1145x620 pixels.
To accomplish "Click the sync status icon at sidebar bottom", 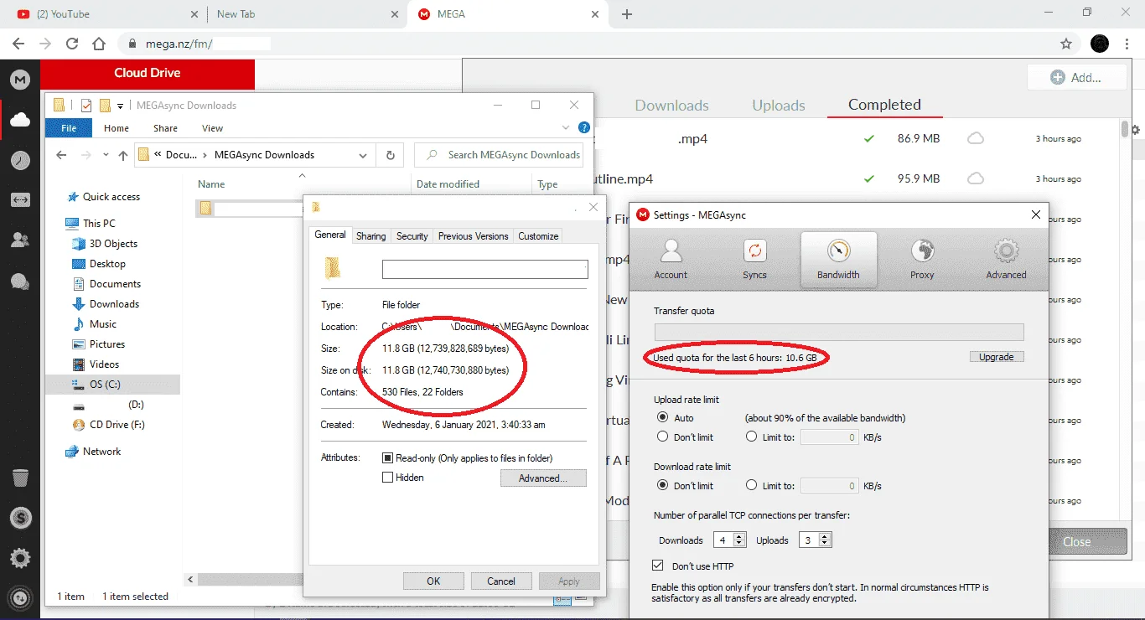I will pyautogui.click(x=20, y=598).
